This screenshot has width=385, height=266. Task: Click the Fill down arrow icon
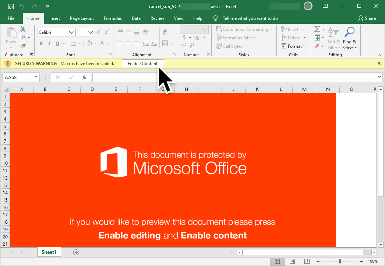(x=317, y=38)
